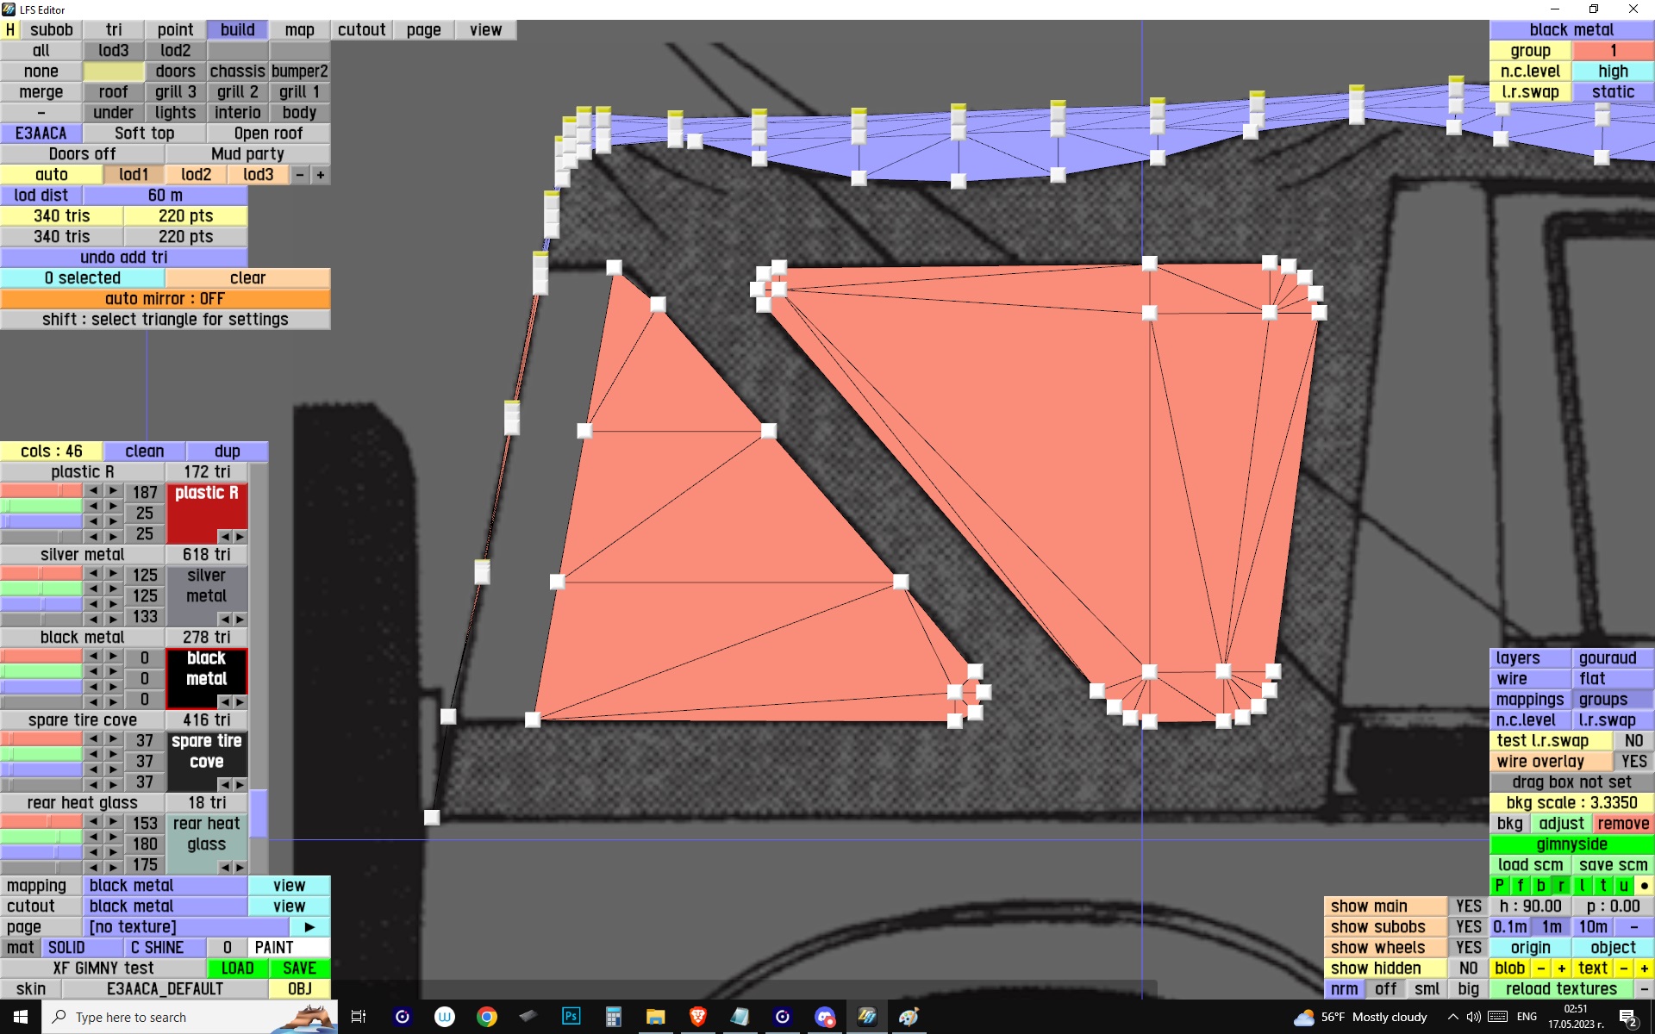Open the page no texture selector
The height and width of the screenshot is (1034, 1655).
(185, 927)
